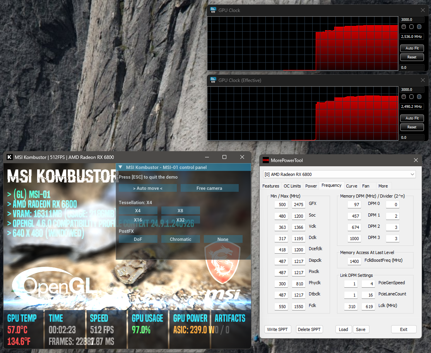Viewport: 431px width, 353px height.
Task: Minimize the MSI Kombustor window
Action: click(207, 157)
